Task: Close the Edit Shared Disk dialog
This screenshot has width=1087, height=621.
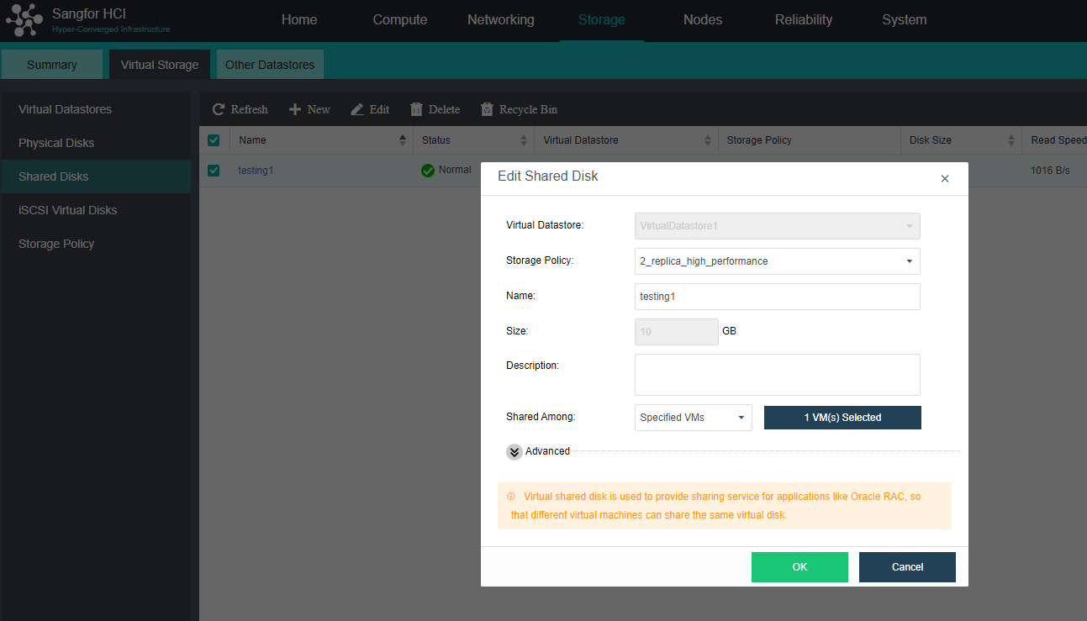Action: tap(945, 179)
